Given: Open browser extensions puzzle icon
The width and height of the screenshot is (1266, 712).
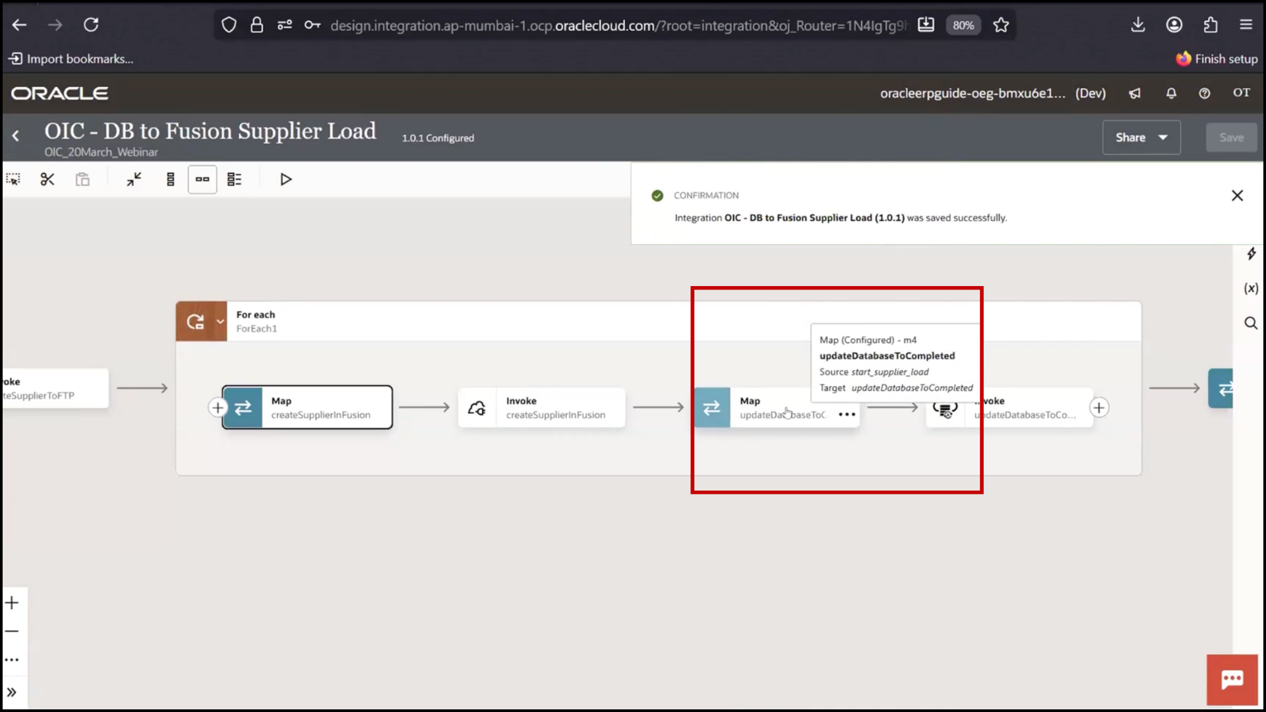Looking at the screenshot, I should 1211,25.
